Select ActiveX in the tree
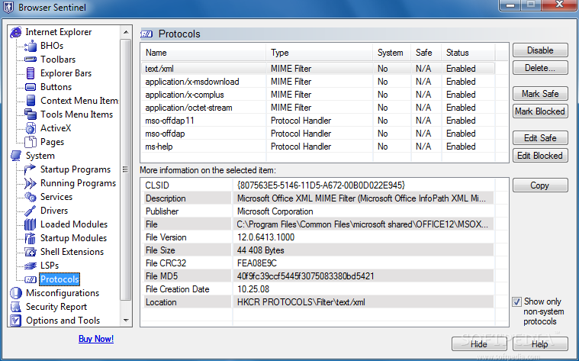Screen dimensions: 579x361 tap(56, 128)
